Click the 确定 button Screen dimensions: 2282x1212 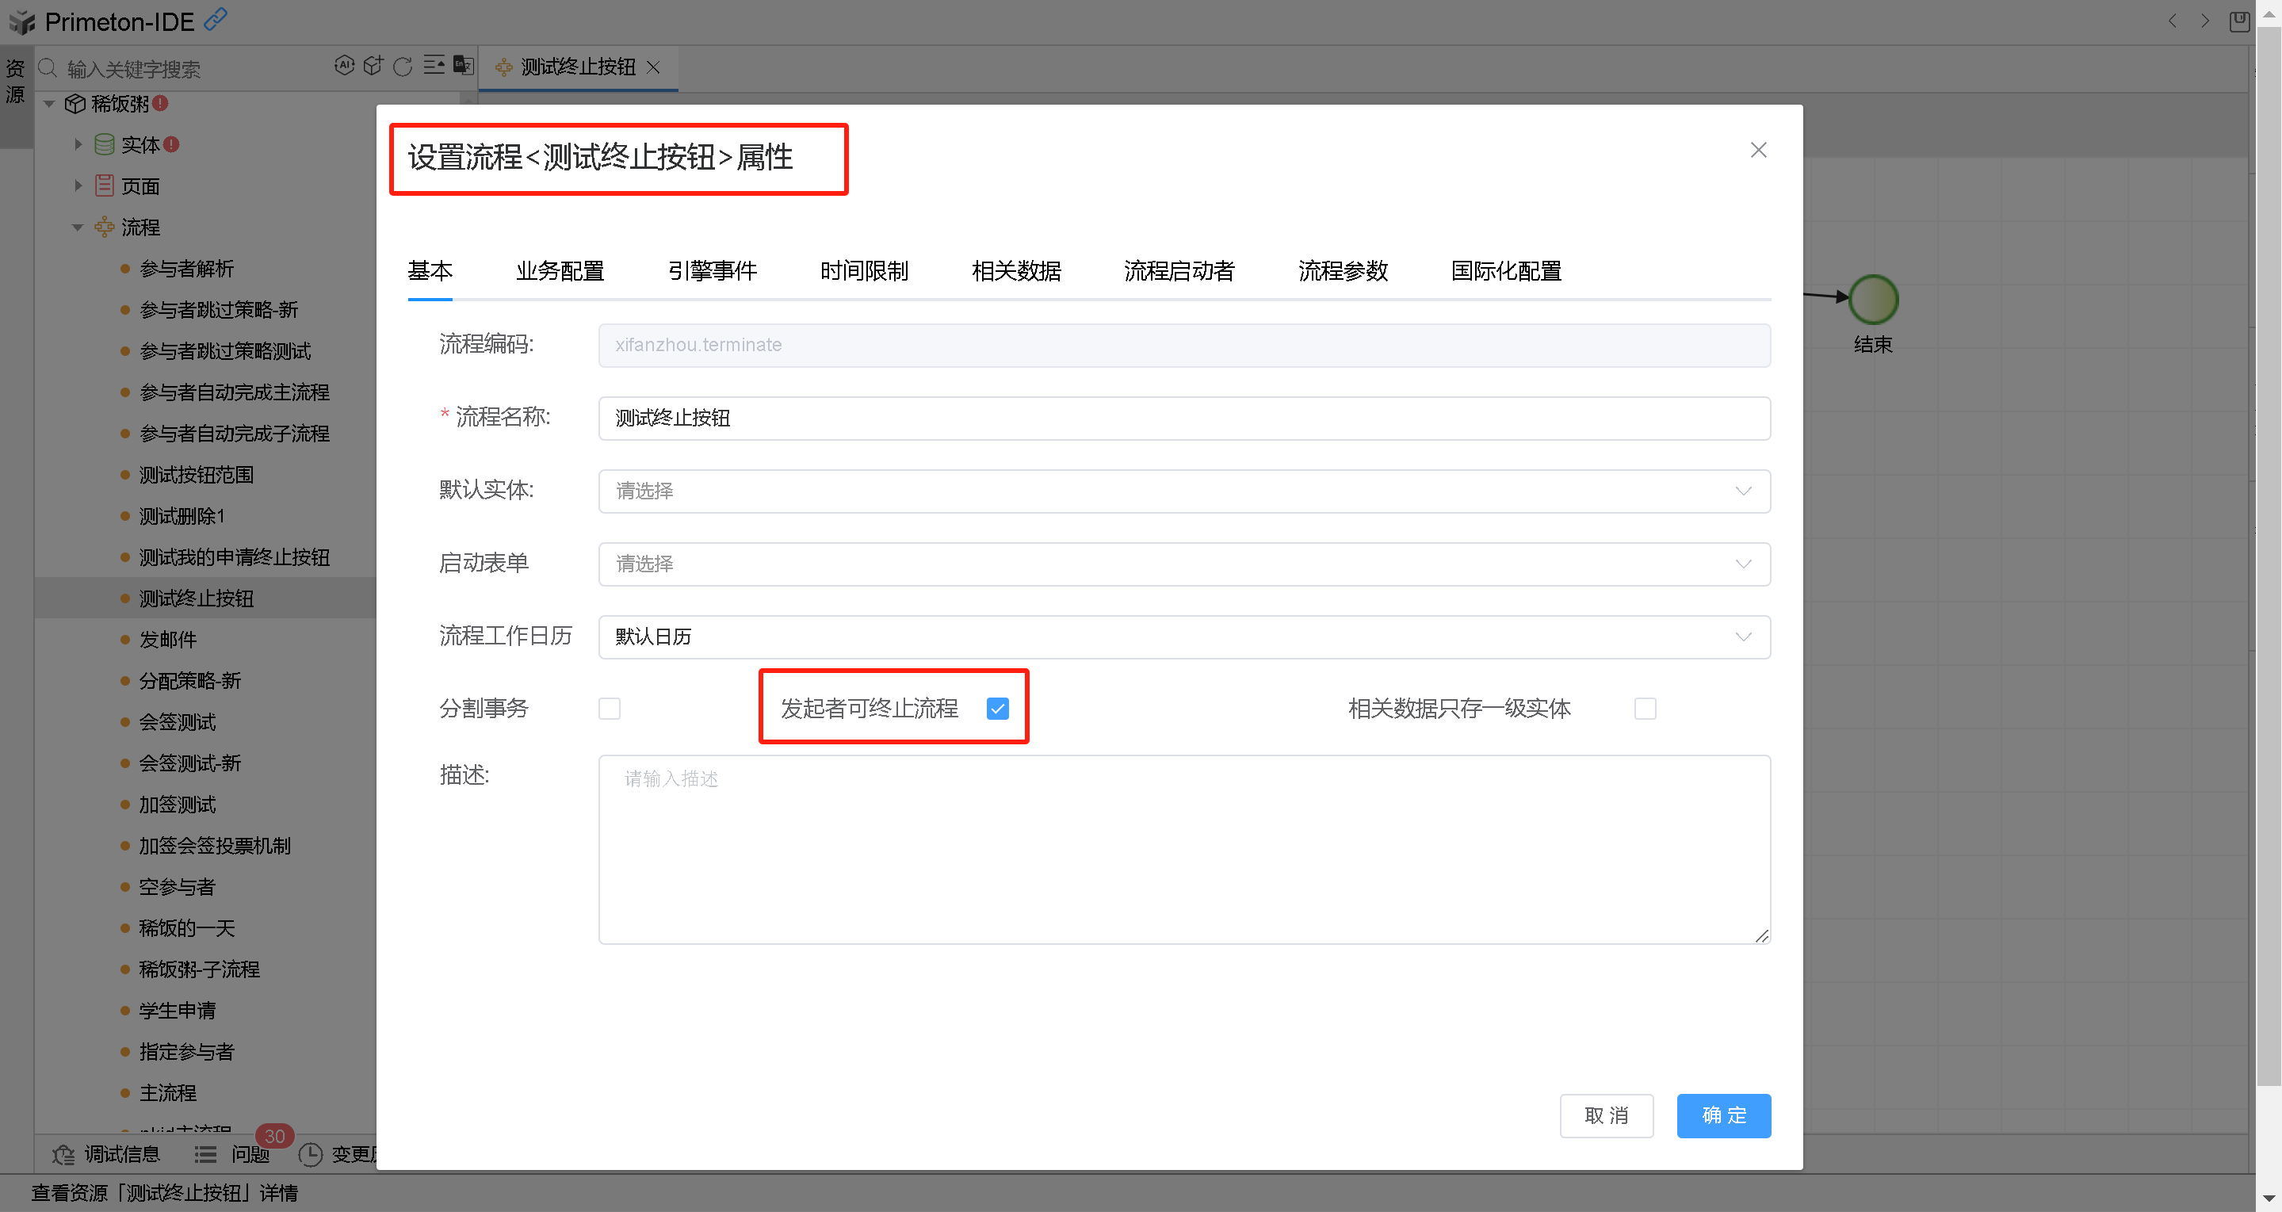(x=1723, y=1115)
